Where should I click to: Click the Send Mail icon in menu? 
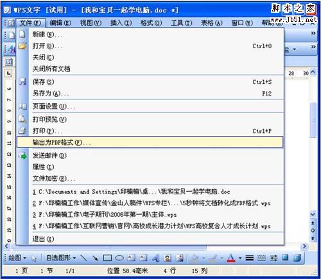(22, 155)
